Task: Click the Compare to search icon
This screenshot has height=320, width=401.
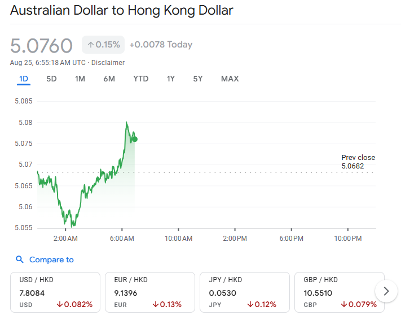Action: tap(20, 260)
